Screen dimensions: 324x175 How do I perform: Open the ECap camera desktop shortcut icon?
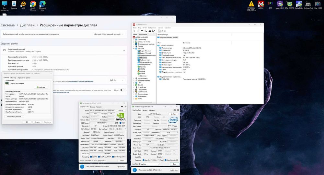[318, 5]
